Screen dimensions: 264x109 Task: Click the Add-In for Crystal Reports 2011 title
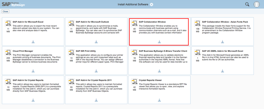pos(94,80)
